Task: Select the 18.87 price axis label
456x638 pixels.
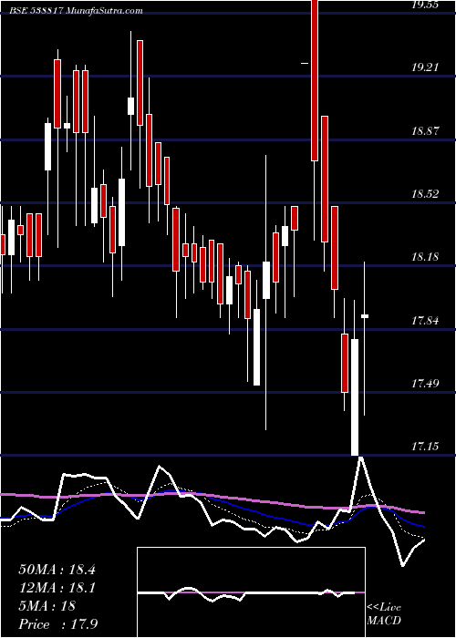Action: point(425,131)
